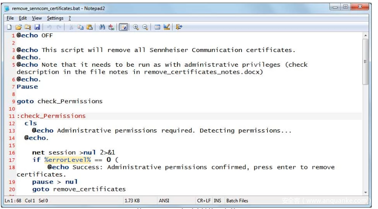Click the Copy toolbar icon

80,27
